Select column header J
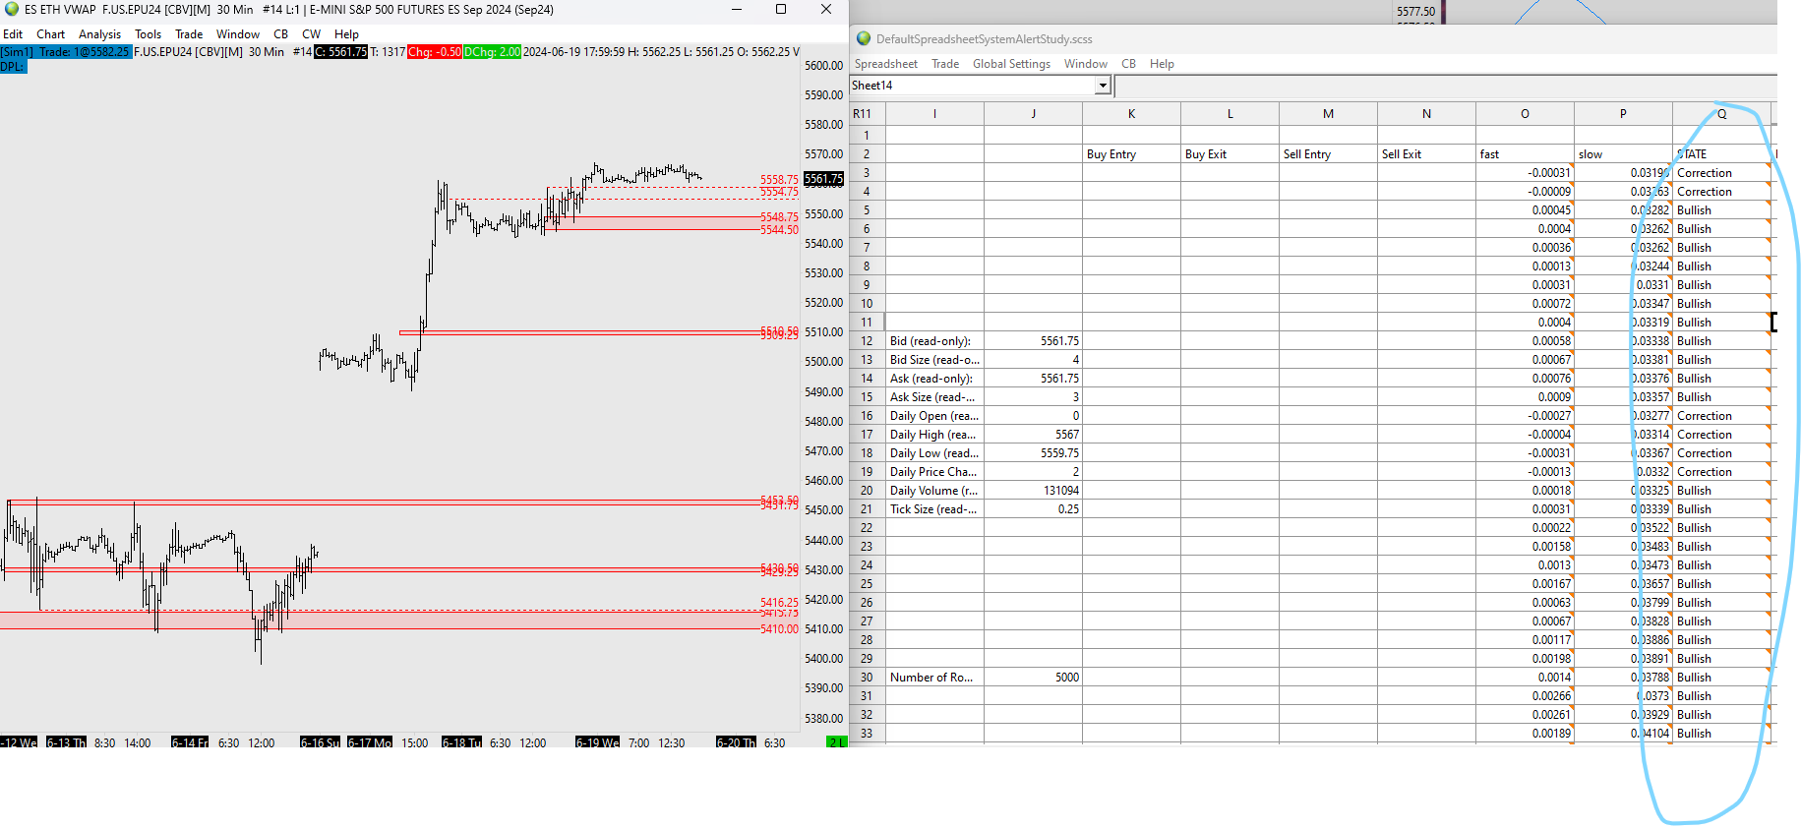 [x=1033, y=114]
